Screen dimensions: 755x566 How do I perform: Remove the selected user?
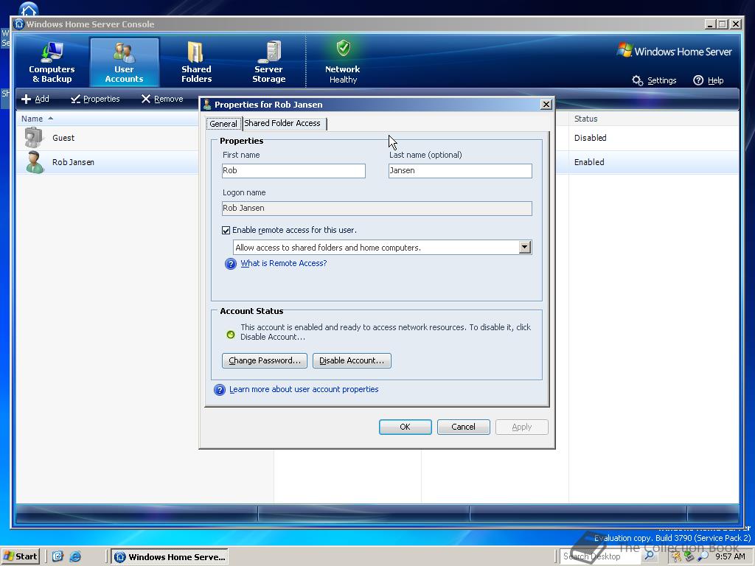[161, 98]
